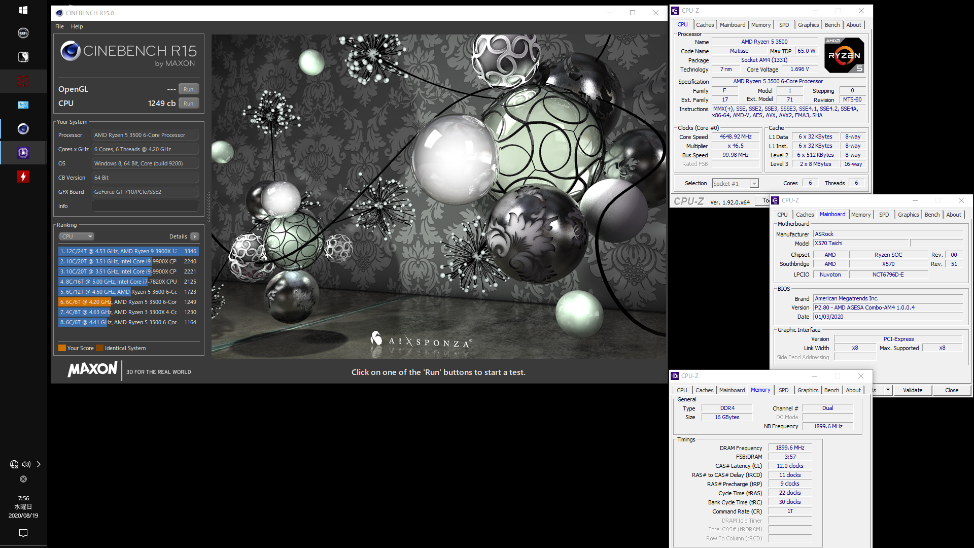Show hidden tray icons with the chevron
This screenshot has width=974, height=548.
coord(39,464)
